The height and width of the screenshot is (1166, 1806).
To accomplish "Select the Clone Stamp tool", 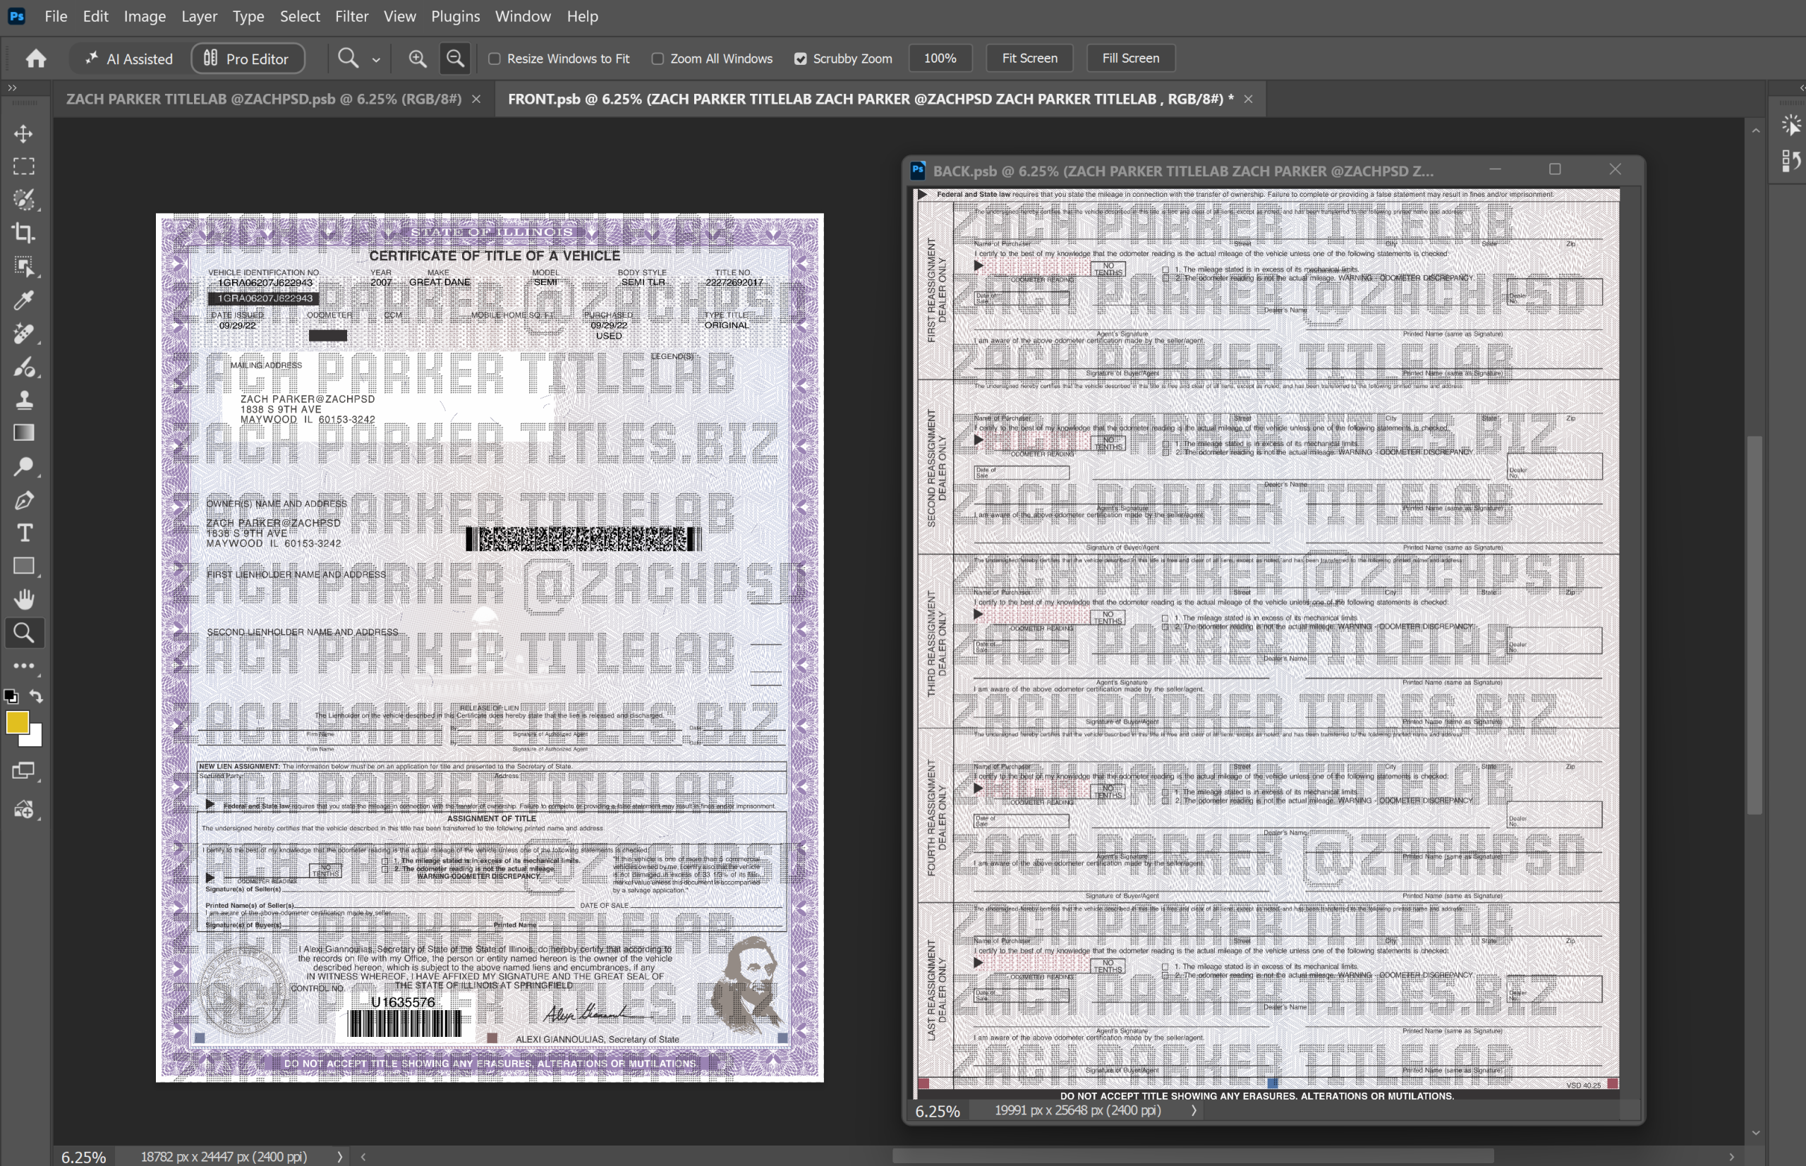I will click(23, 400).
